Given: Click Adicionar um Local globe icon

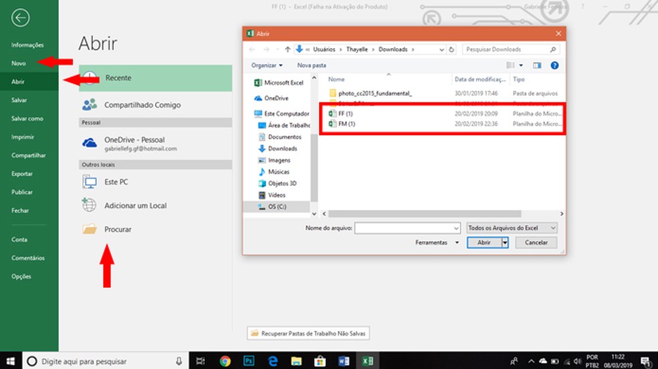Looking at the screenshot, I should (89, 205).
